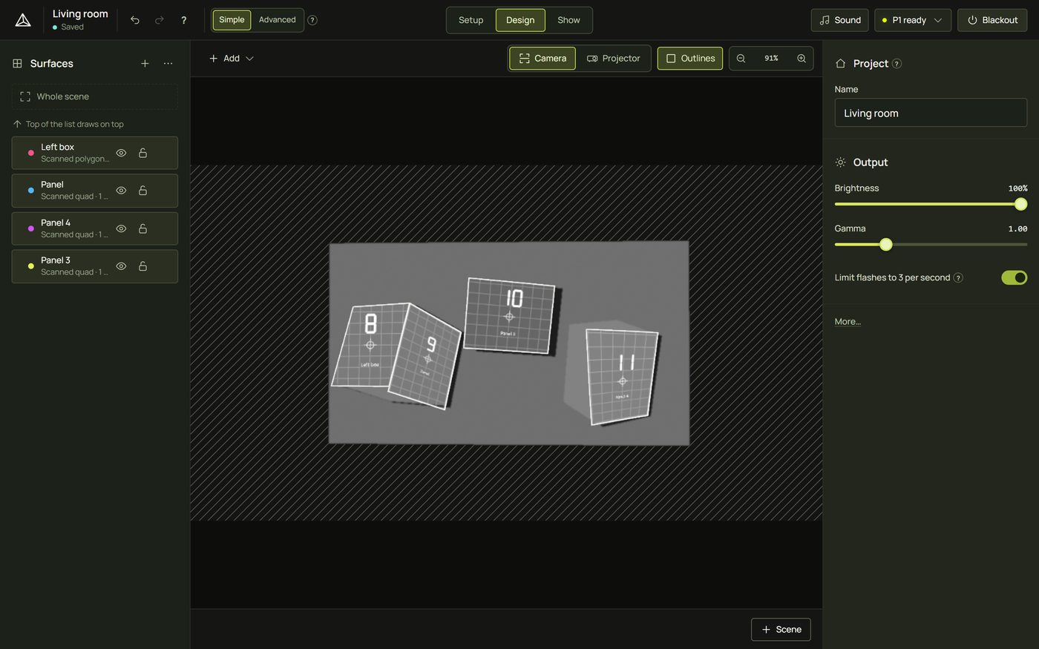Redo the last undone action
This screenshot has width=1039, height=649.
(160, 20)
